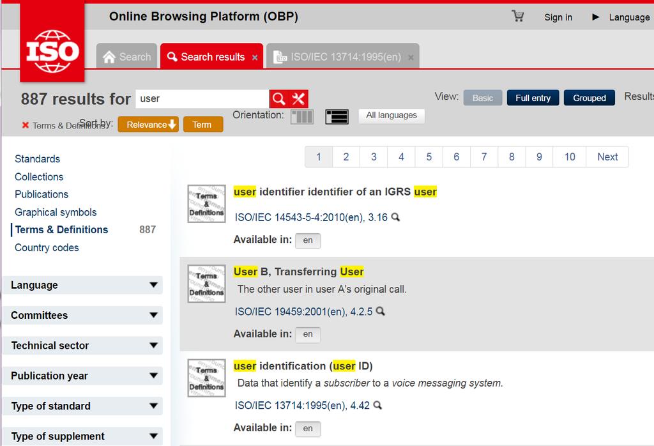Expand the Technical sector filter panel
Viewport: 654px width, 446px height.
(x=82, y=346)
